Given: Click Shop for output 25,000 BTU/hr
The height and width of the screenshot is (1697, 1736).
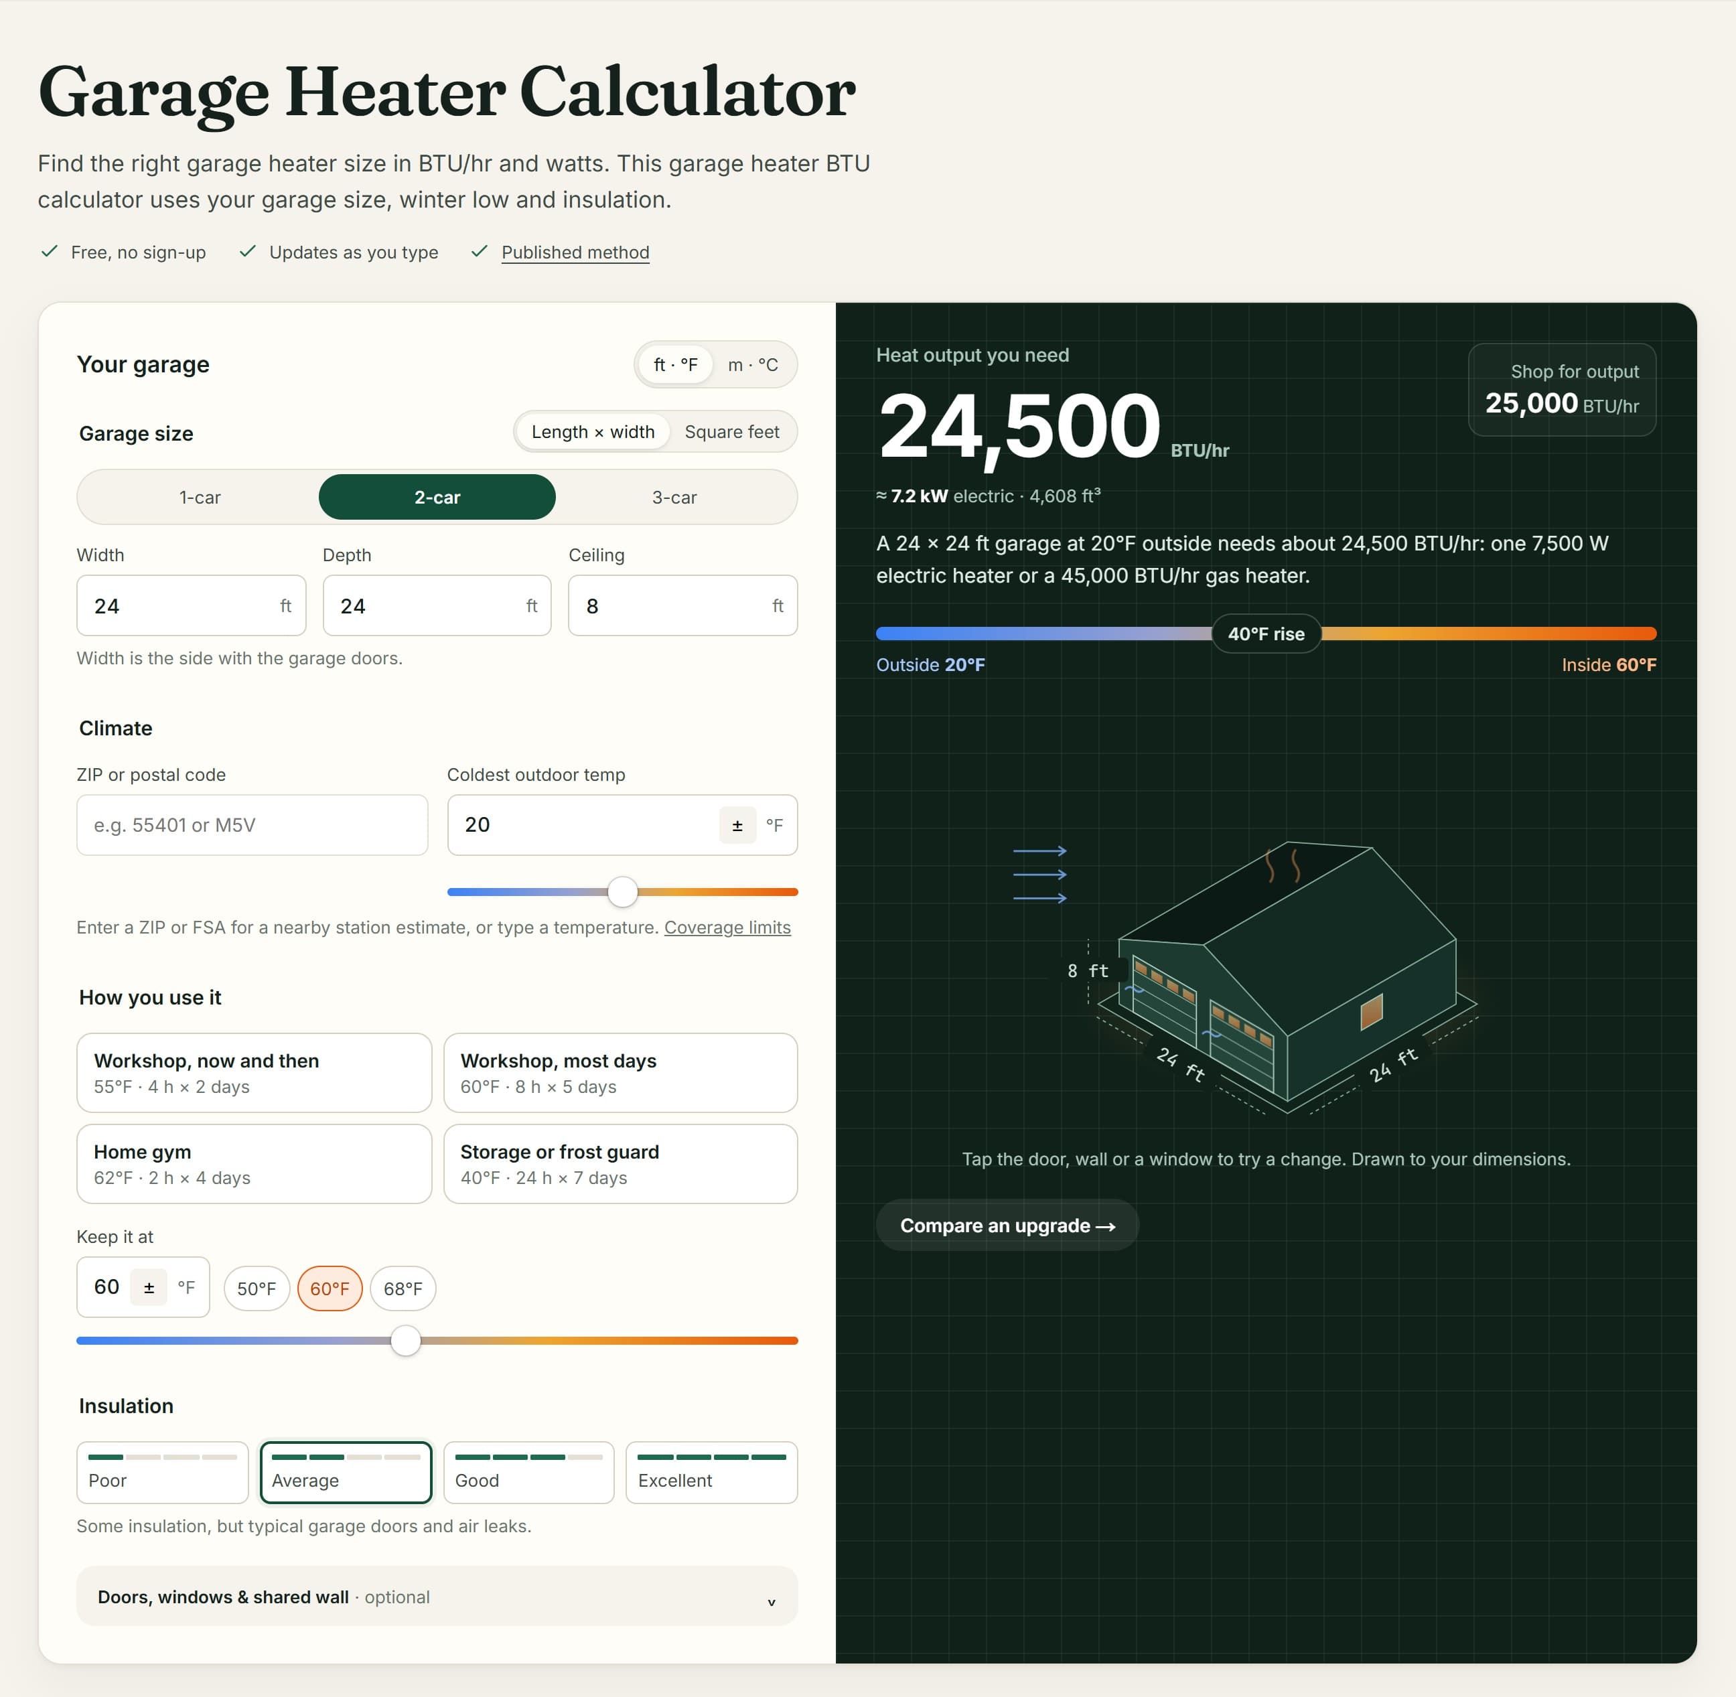Looking at the screenshot, I should [1561, 390].
